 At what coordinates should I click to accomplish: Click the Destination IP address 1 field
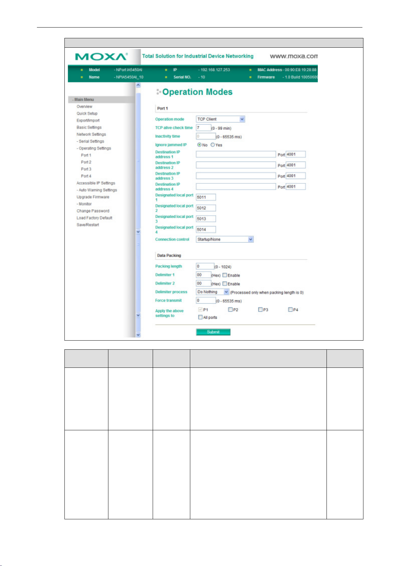(236, 155)
